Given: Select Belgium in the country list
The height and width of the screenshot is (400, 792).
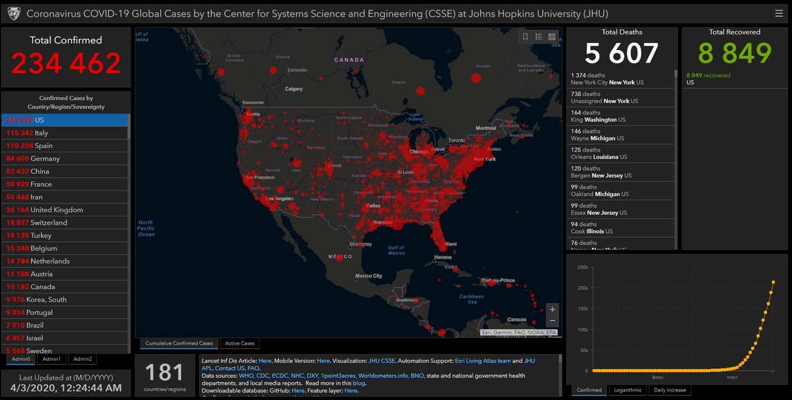Looking at the screenshot, I should [x=65, y=248].
